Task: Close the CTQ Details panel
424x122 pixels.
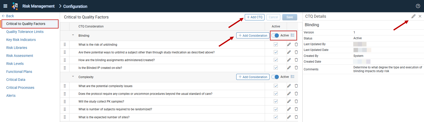Action: (420, 16)
